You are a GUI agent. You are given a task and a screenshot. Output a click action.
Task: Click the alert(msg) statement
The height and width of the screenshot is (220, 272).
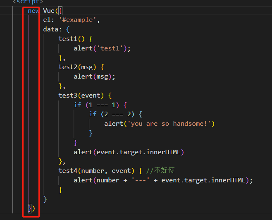click(x=94, y=77)
